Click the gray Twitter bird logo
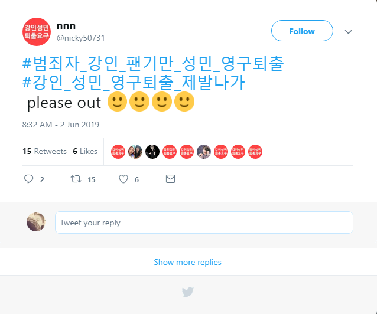 [188, 292]
